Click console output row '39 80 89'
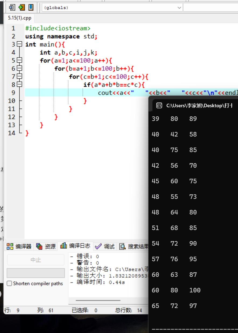 pos(174,119)
